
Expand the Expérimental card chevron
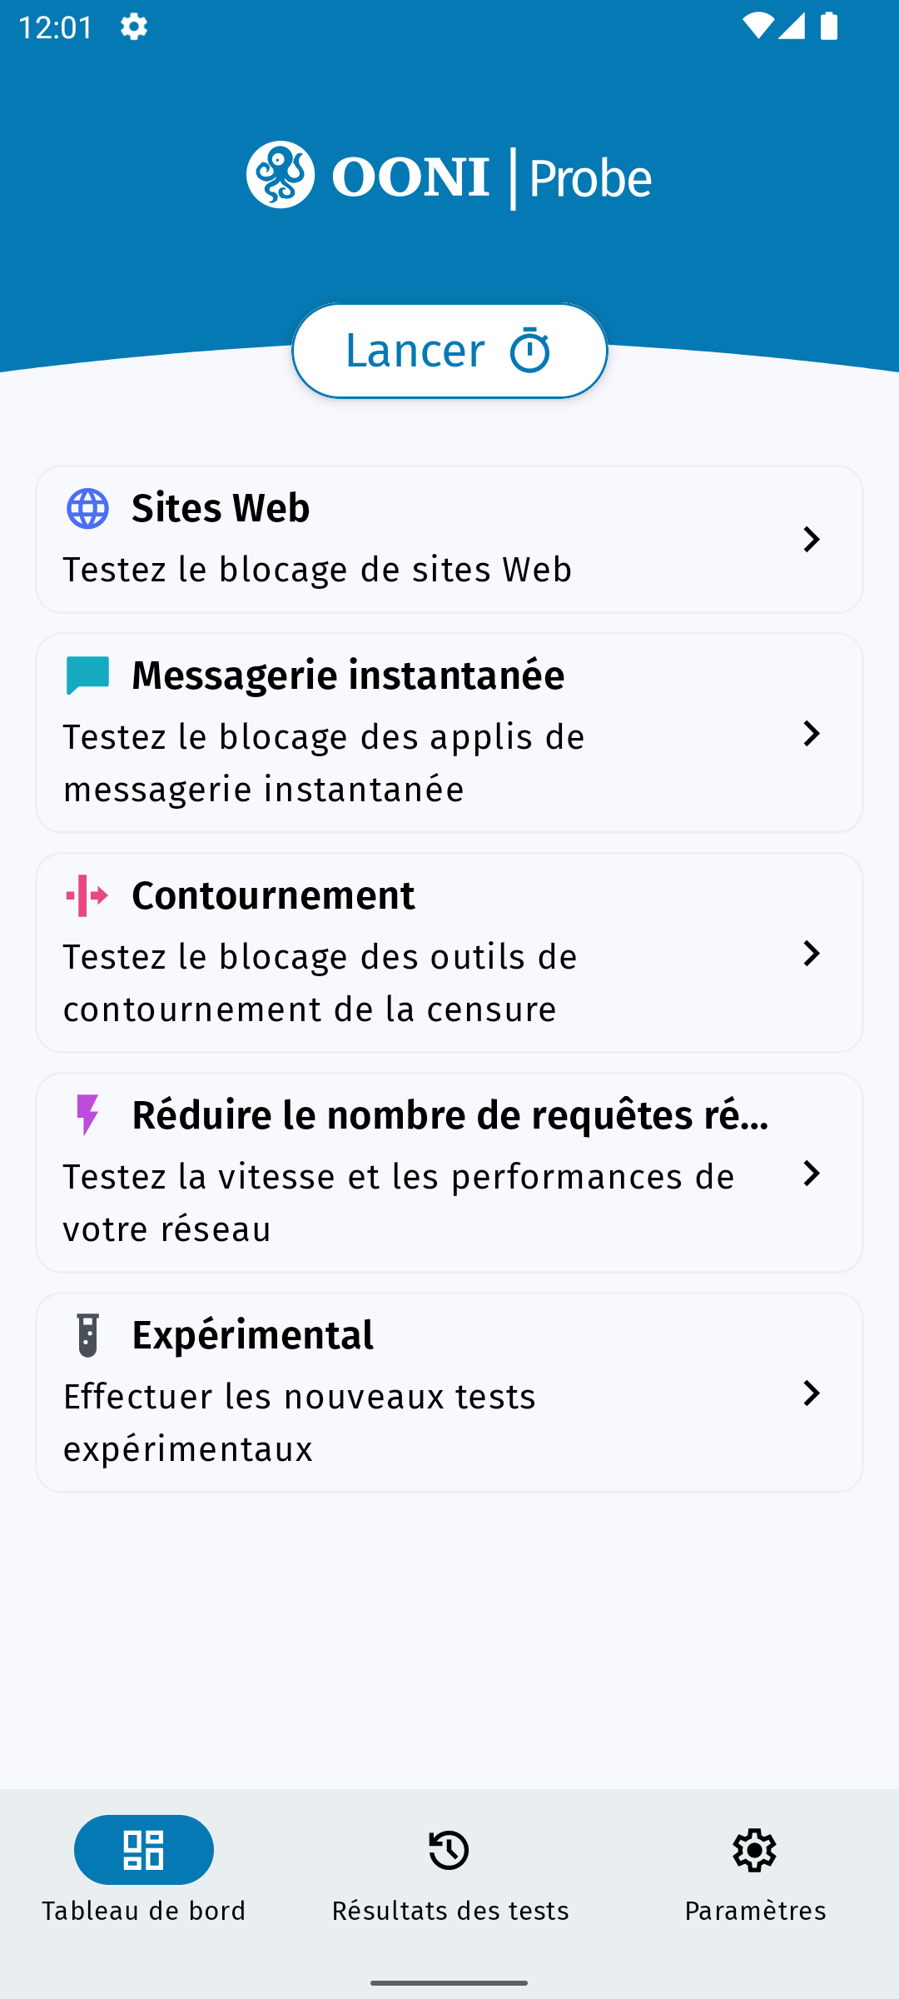(811, 1393)
